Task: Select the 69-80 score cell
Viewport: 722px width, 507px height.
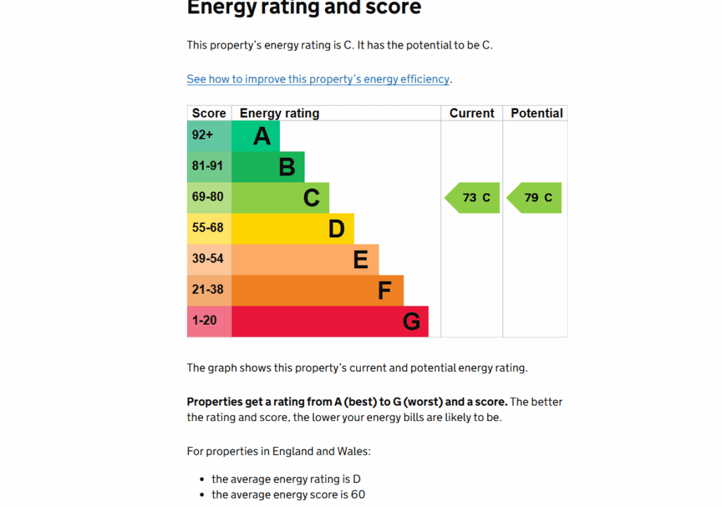Action: [x=209, y=198]
